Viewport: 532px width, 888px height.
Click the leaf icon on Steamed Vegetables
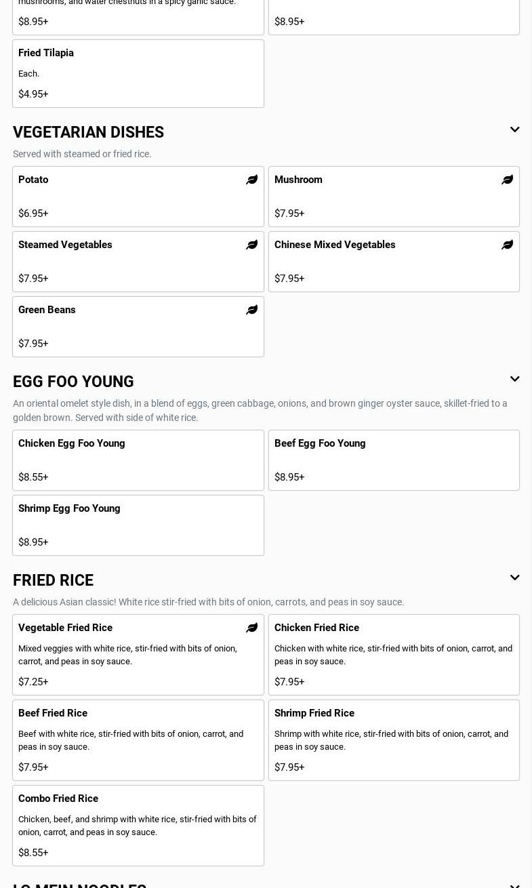click(x=251, y=245)
